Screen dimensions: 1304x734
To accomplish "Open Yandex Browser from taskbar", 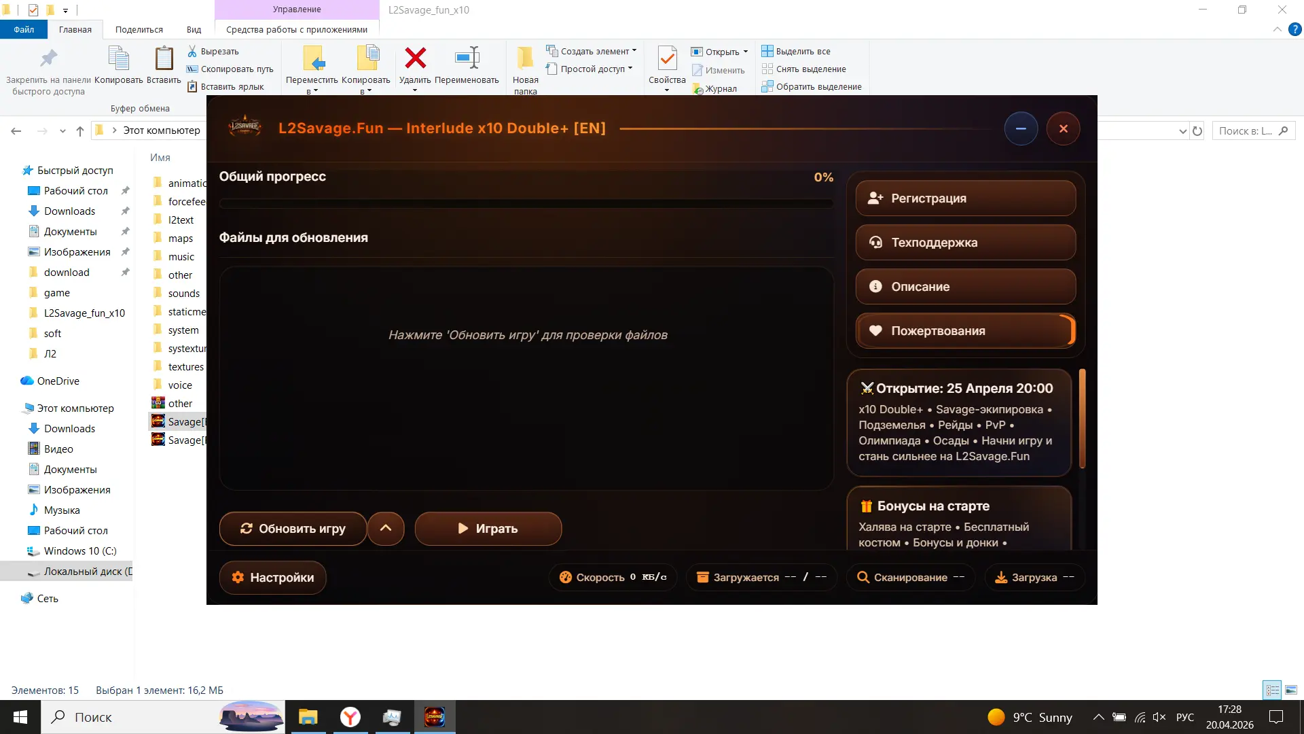I will click(x=350, y=717).
